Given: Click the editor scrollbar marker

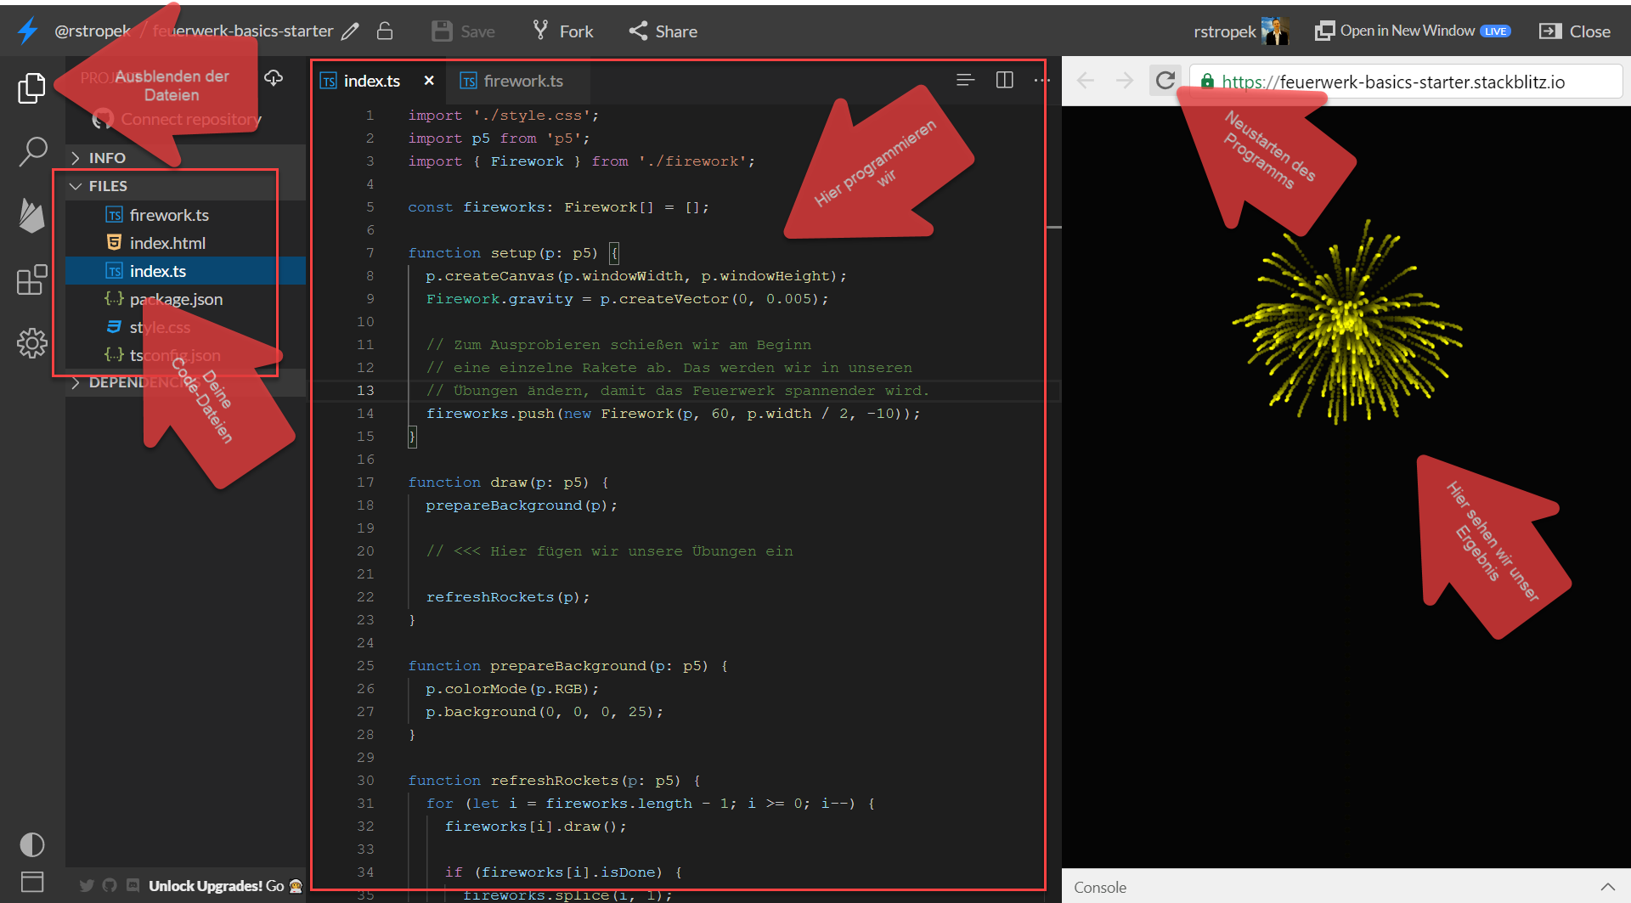Looking at the screenshot, I should (1054, 228).
